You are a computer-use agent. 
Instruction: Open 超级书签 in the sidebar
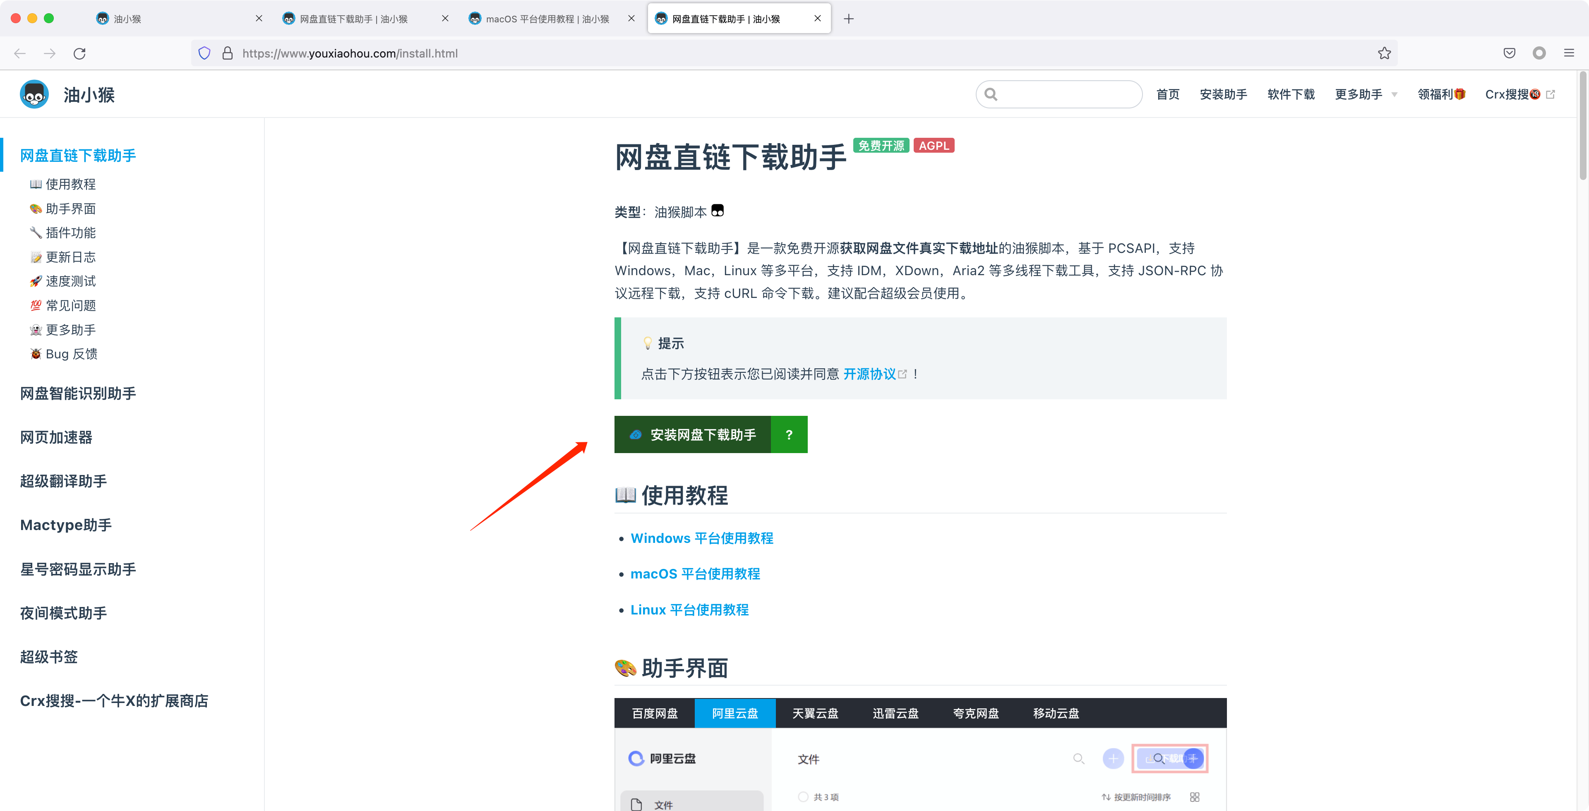[x=49, y=657]
